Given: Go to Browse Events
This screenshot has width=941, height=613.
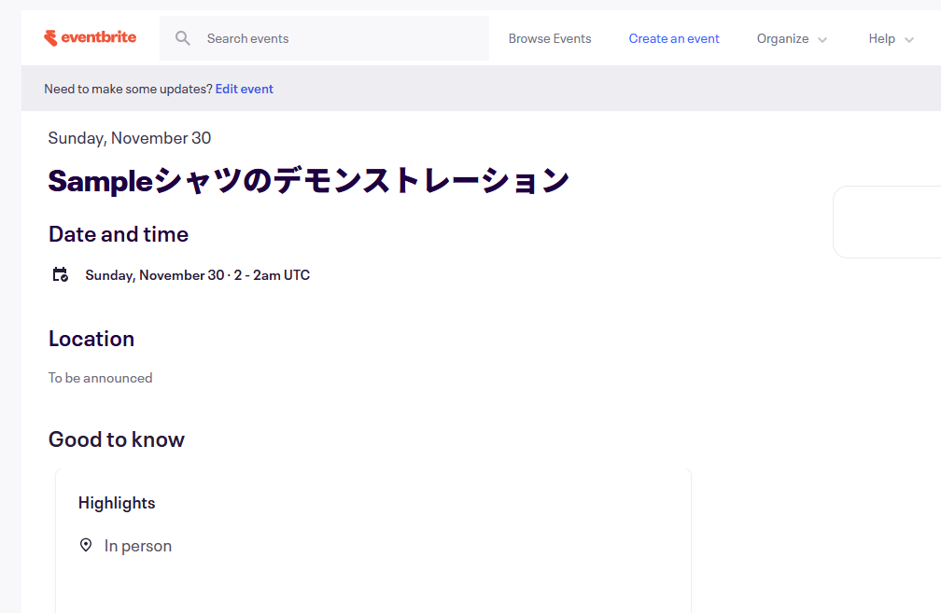Looking at the screenshot, I should click(550, 38).
